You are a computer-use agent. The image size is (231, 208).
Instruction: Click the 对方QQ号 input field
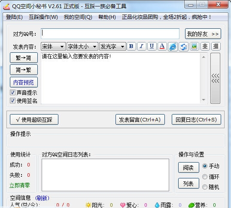point(110,34)
